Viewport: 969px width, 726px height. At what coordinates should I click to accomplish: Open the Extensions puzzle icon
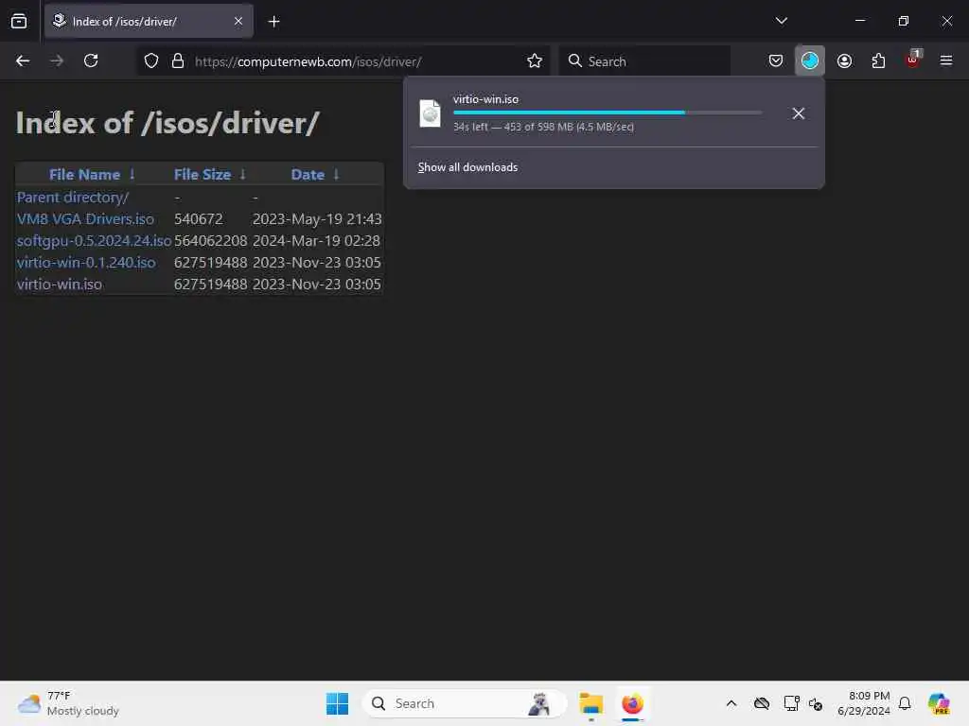point(878,61)
